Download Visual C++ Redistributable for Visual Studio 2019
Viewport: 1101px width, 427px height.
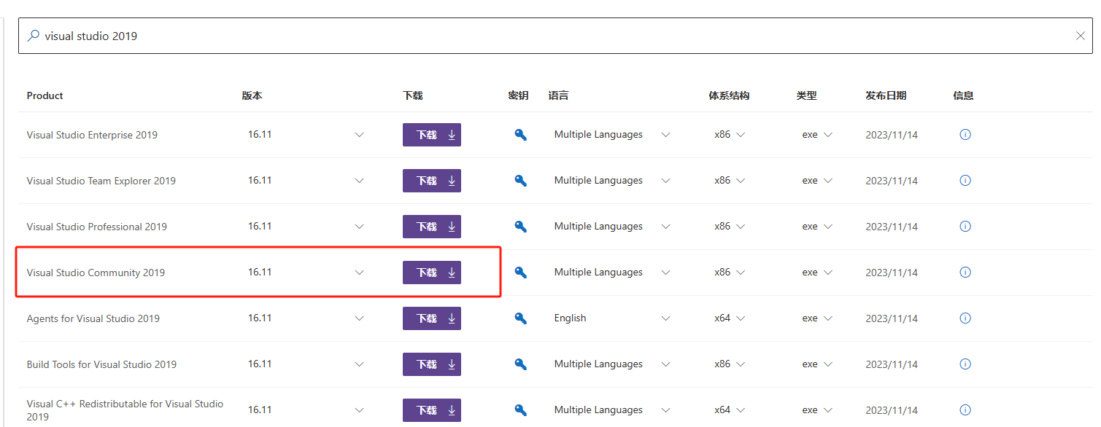(432, 410)
